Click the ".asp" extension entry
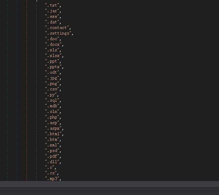 (x=52, y=123)
